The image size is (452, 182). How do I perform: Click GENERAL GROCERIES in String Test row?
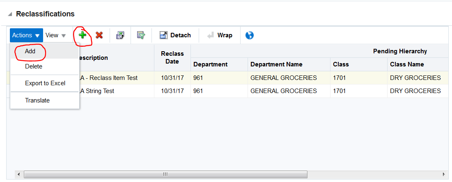pyautogui.click(x=289, y=91)
